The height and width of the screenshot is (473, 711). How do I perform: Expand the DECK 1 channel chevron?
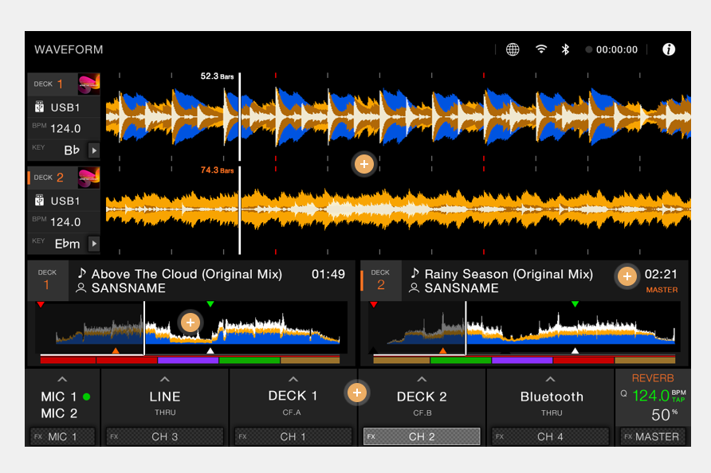tap(293, 378)
